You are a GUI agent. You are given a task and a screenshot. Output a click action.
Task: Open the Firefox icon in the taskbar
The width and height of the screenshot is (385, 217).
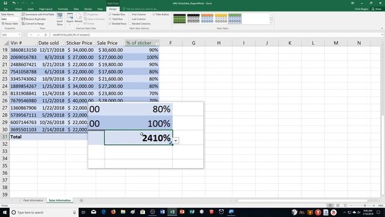[x=113, y=212]
